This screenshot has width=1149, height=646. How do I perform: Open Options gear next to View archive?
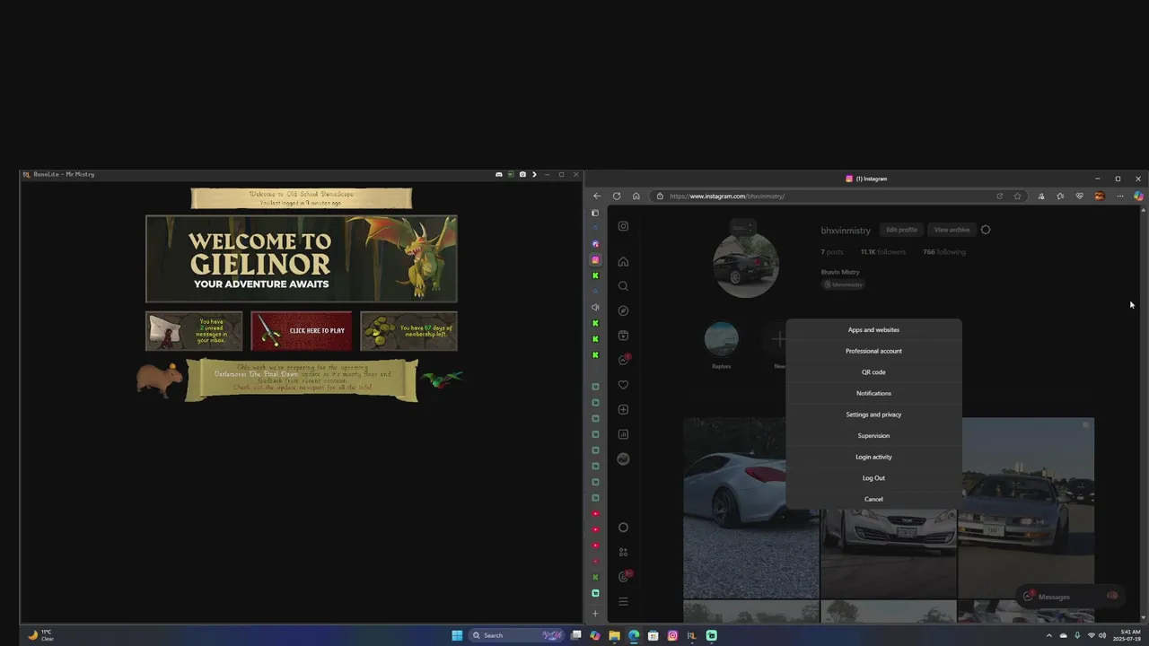tap(986, 230)
